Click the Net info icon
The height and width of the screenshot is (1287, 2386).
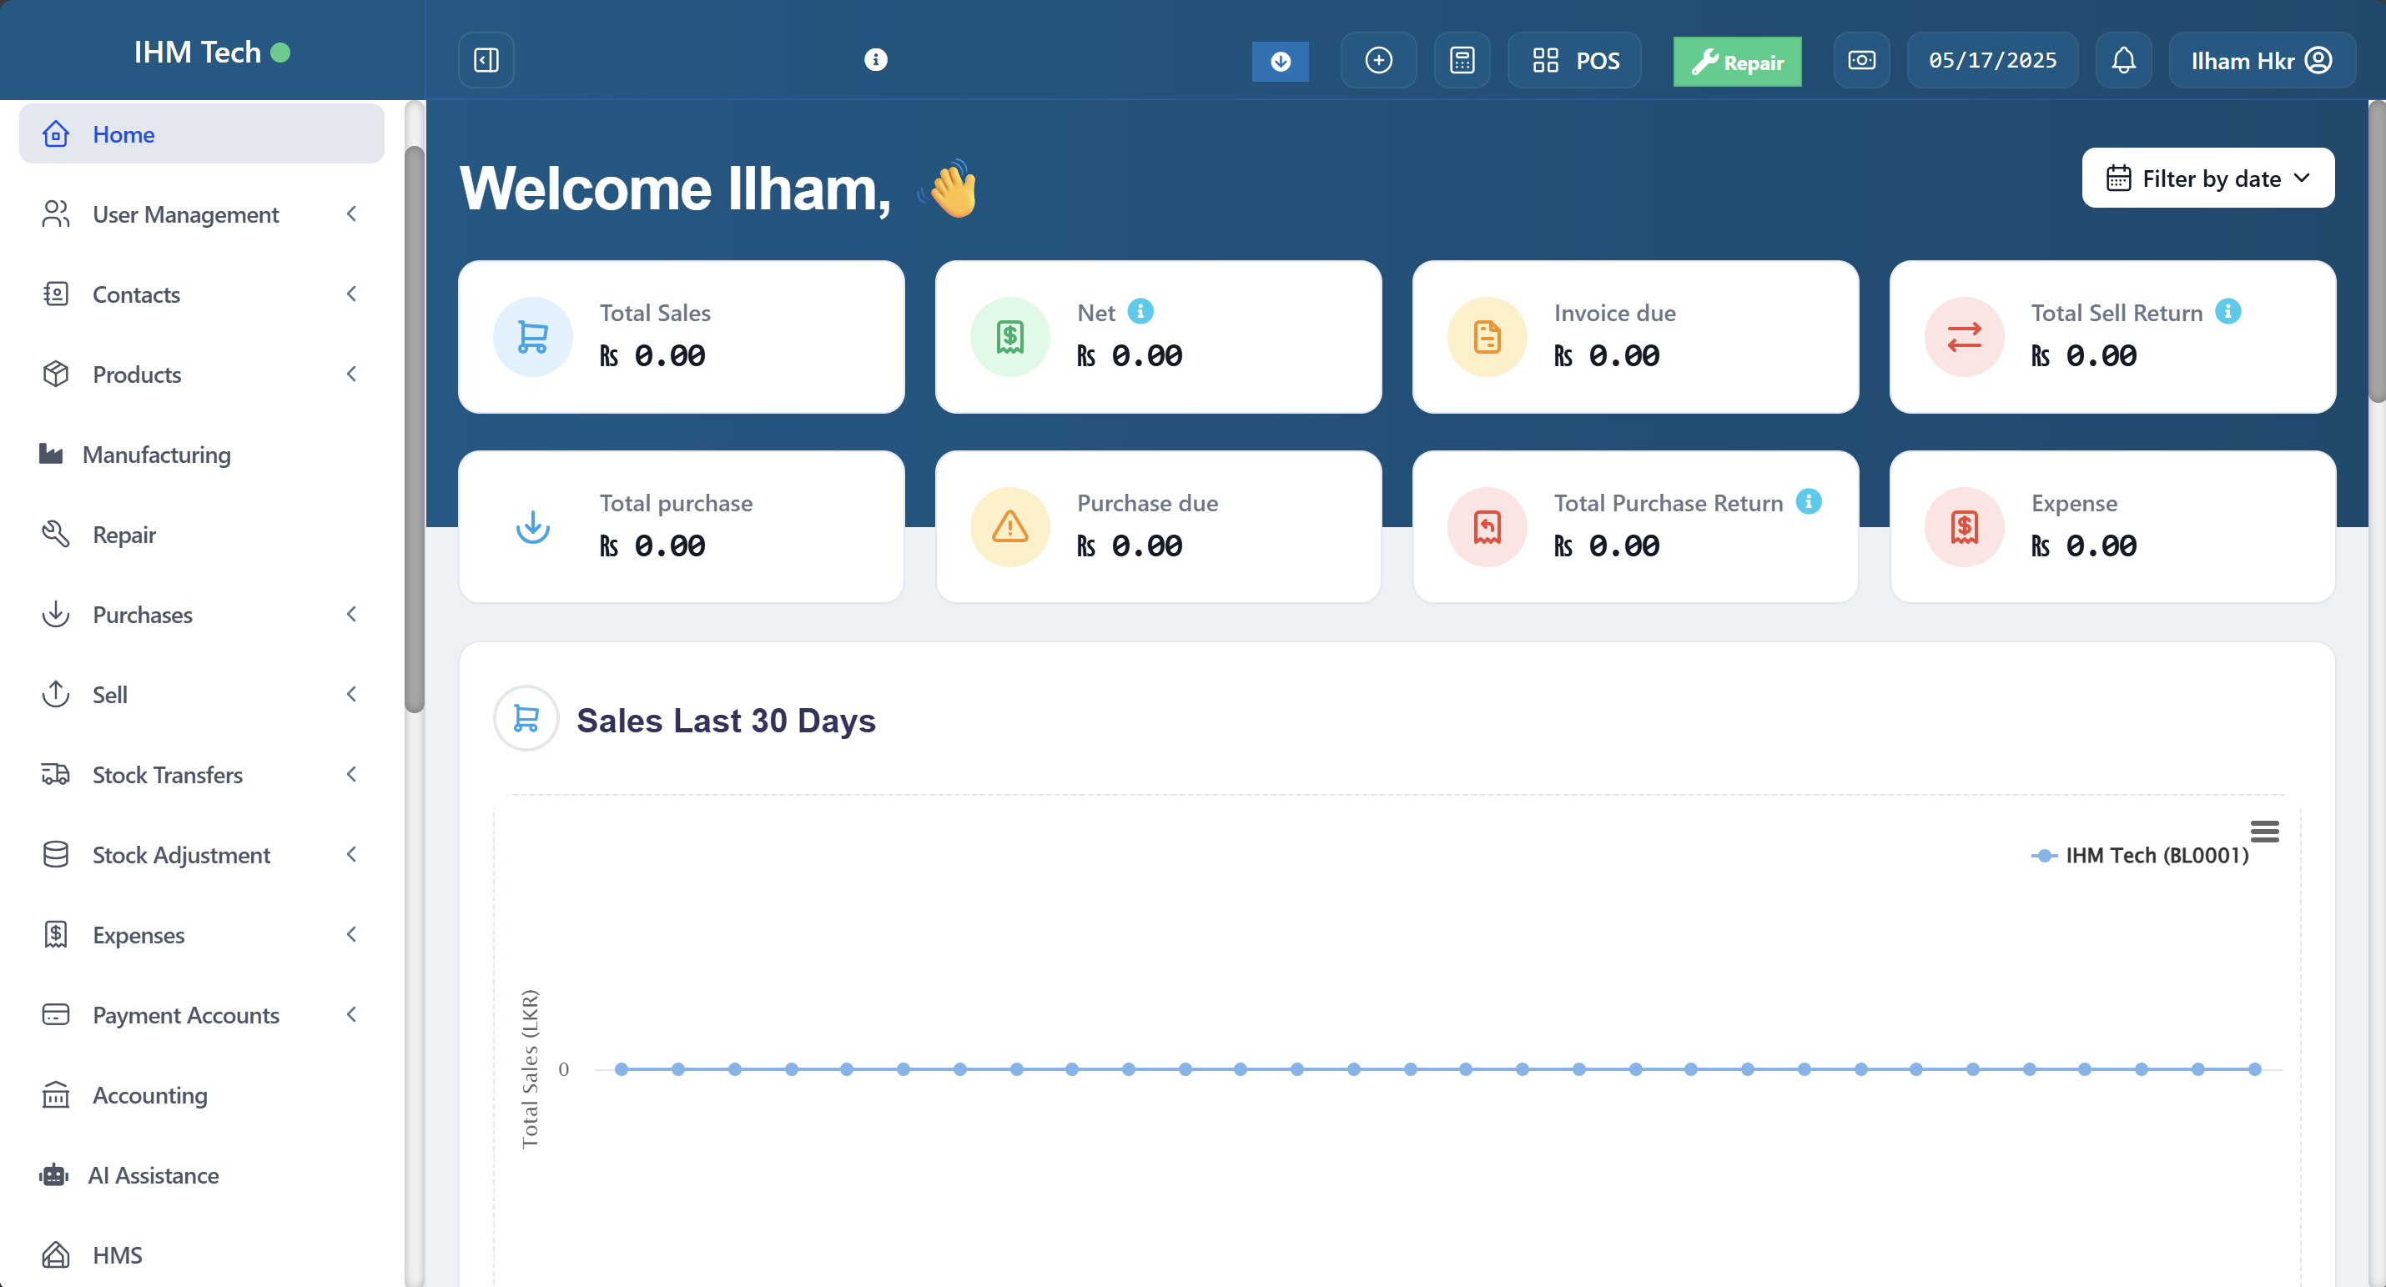click(1140, 312)
